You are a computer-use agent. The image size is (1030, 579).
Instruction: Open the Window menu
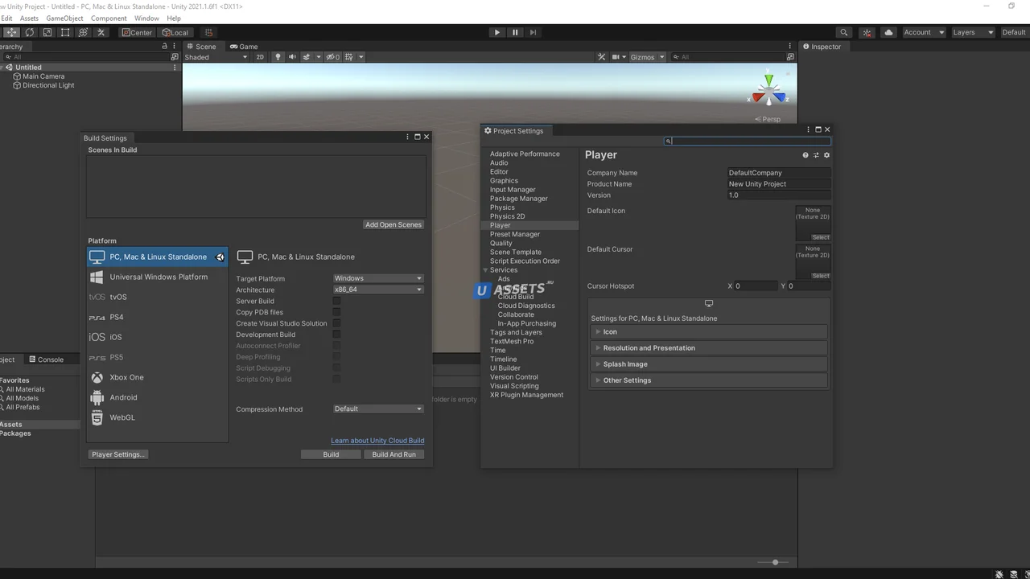point(146,18)
